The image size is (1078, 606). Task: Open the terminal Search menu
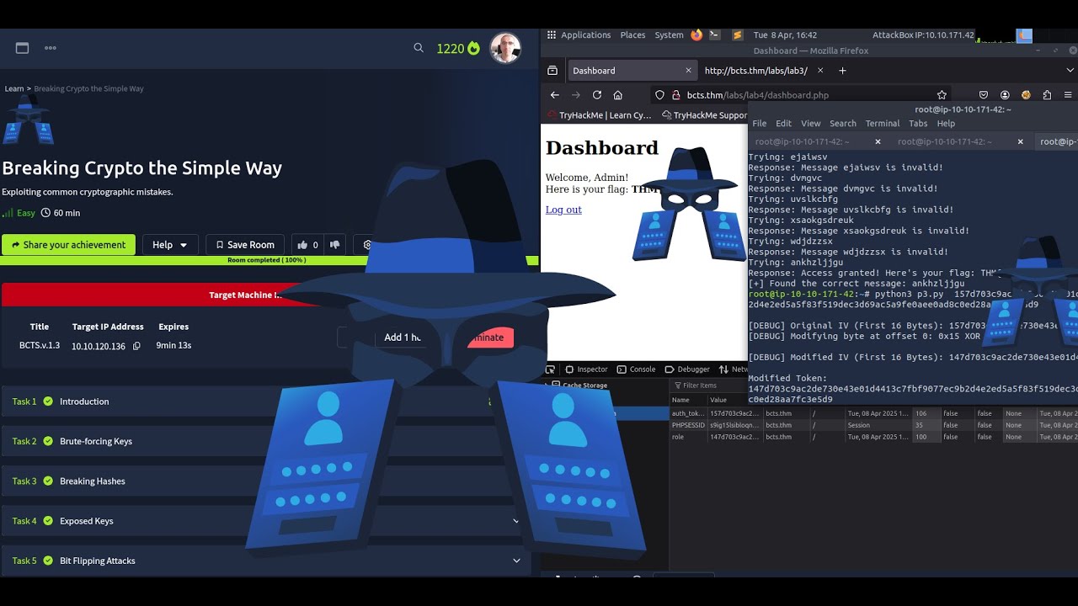click(843, 123)
